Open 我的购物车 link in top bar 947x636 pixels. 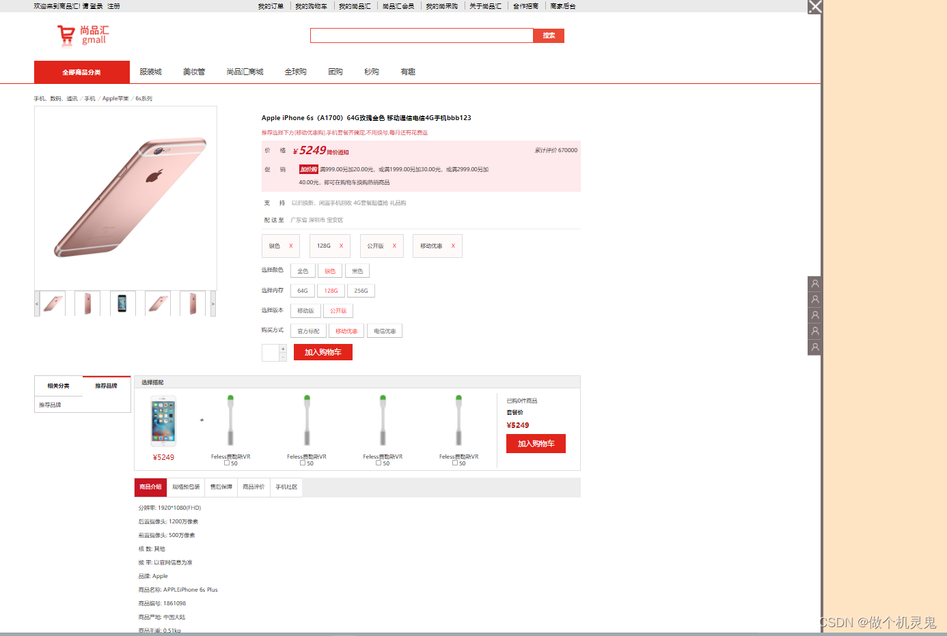311,6
